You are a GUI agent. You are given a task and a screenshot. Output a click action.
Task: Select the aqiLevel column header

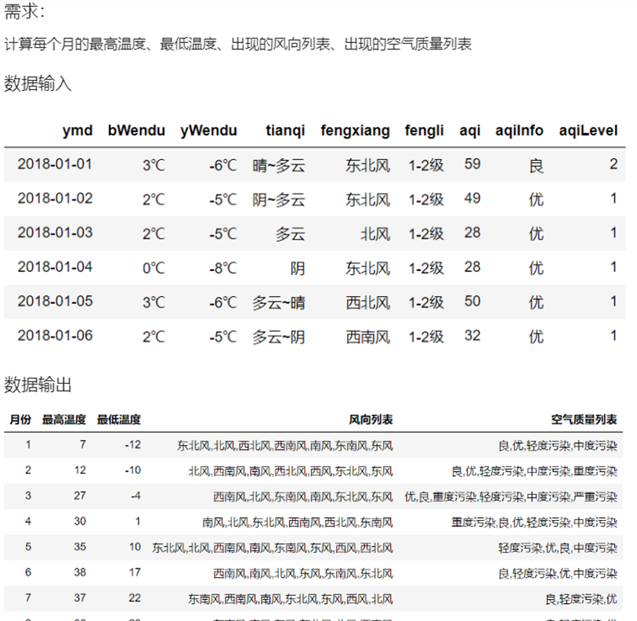coord(585,131)
